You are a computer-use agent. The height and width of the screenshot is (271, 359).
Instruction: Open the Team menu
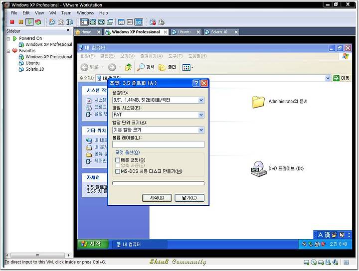(66, 13)
